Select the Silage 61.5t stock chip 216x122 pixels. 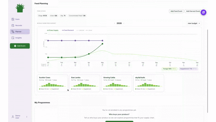tap(43, 16)
